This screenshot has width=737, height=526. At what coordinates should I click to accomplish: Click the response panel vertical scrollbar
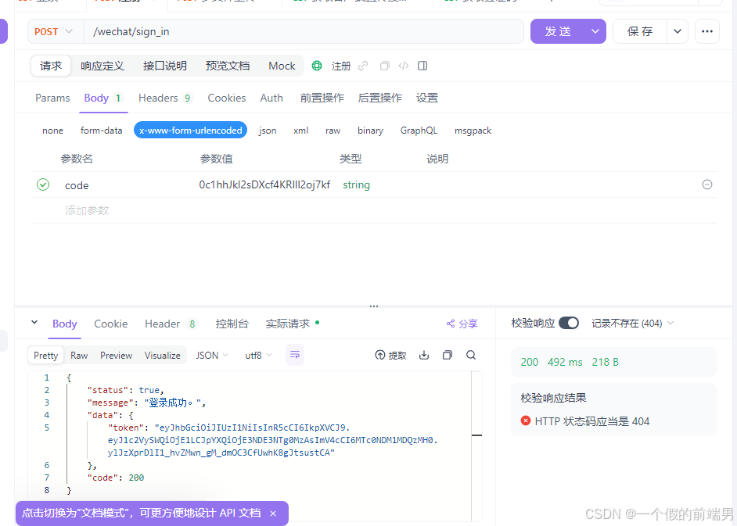[x=476, y=445]
